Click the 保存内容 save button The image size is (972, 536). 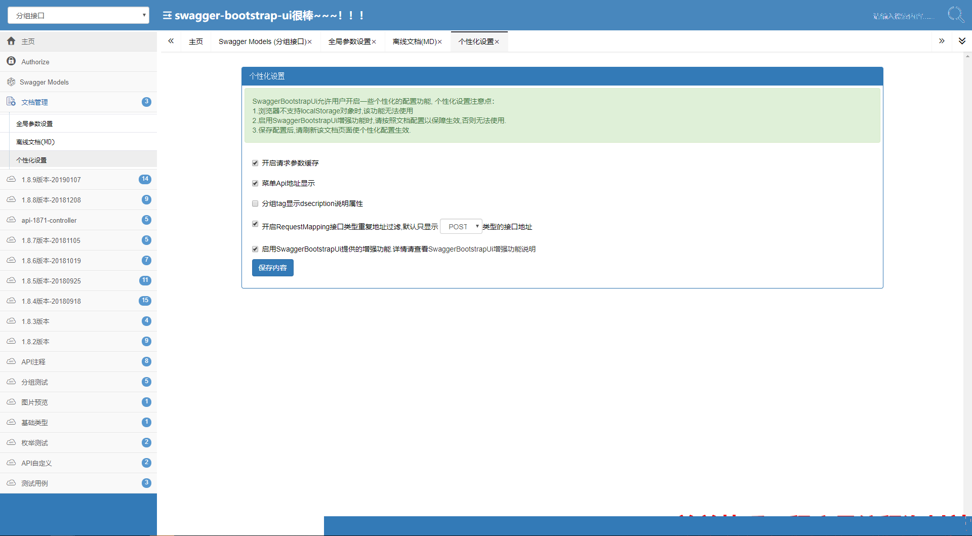[x=272, y=268]
